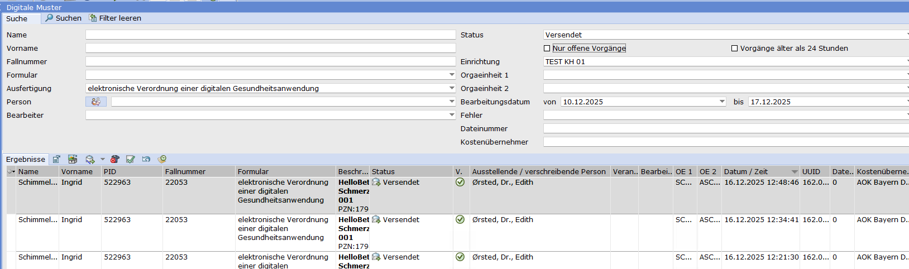The image size is (909, 269).
Task: Click the send envelope icon in Ergebnisse toolbar
Action: 90,160
